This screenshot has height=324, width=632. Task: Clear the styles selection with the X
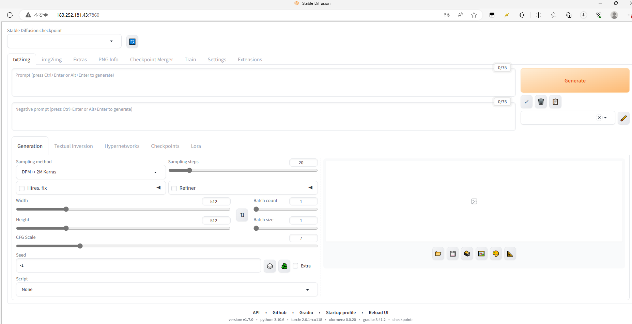coord(599,118)
